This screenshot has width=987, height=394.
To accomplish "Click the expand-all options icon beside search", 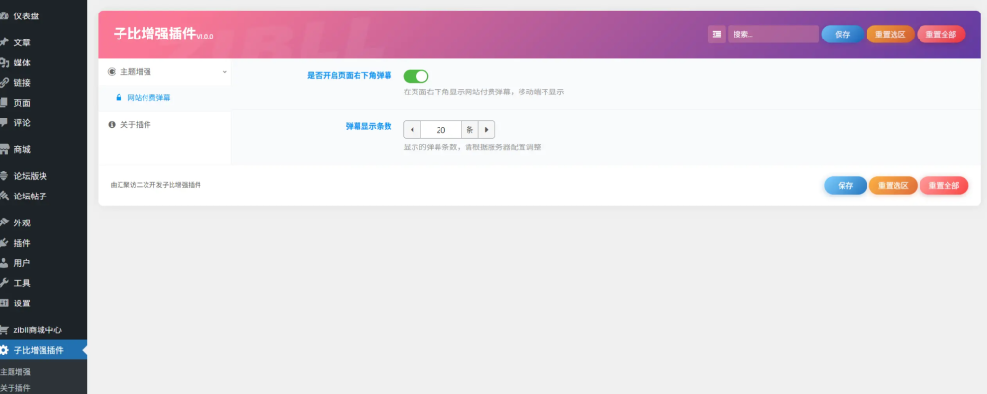I will click(x=717, y=34).
